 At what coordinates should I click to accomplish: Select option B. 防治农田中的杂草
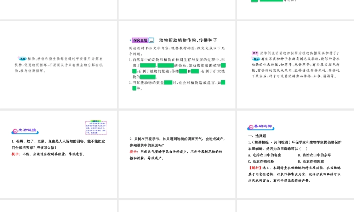(x=314, y=155)
